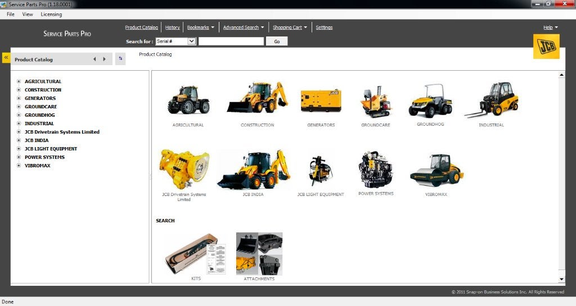This screenshot has height=306, width=576.
Task: Expand the GROUNDHOG tree node
Action: click(19, 115)
